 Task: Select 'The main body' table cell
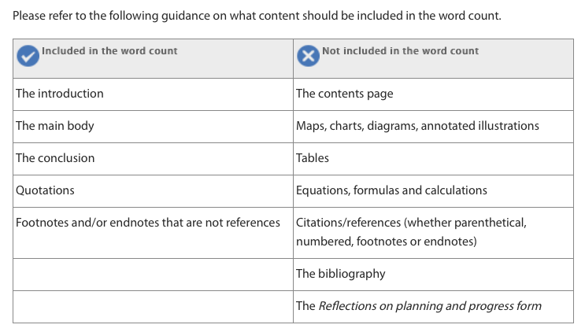[x=55, y=126]
